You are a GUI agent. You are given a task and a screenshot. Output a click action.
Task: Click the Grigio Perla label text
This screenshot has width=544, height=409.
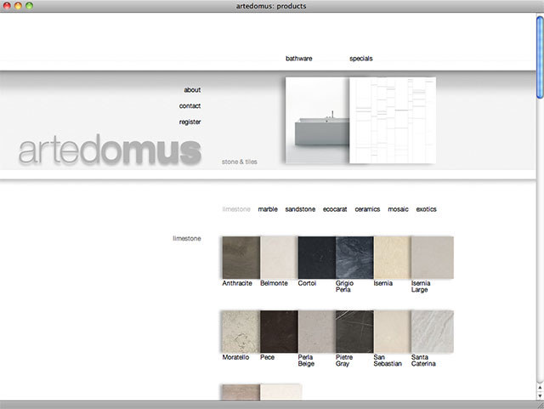click(344, 287)
